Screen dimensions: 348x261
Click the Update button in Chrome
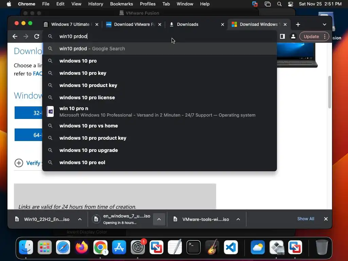click(x=311, y=36)
